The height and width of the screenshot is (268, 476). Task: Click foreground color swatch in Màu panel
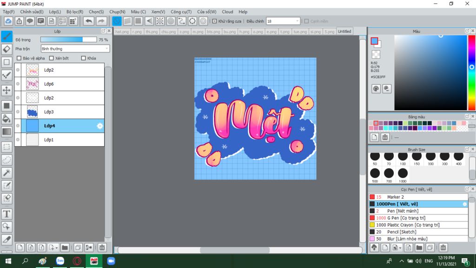tap(374, 41)
